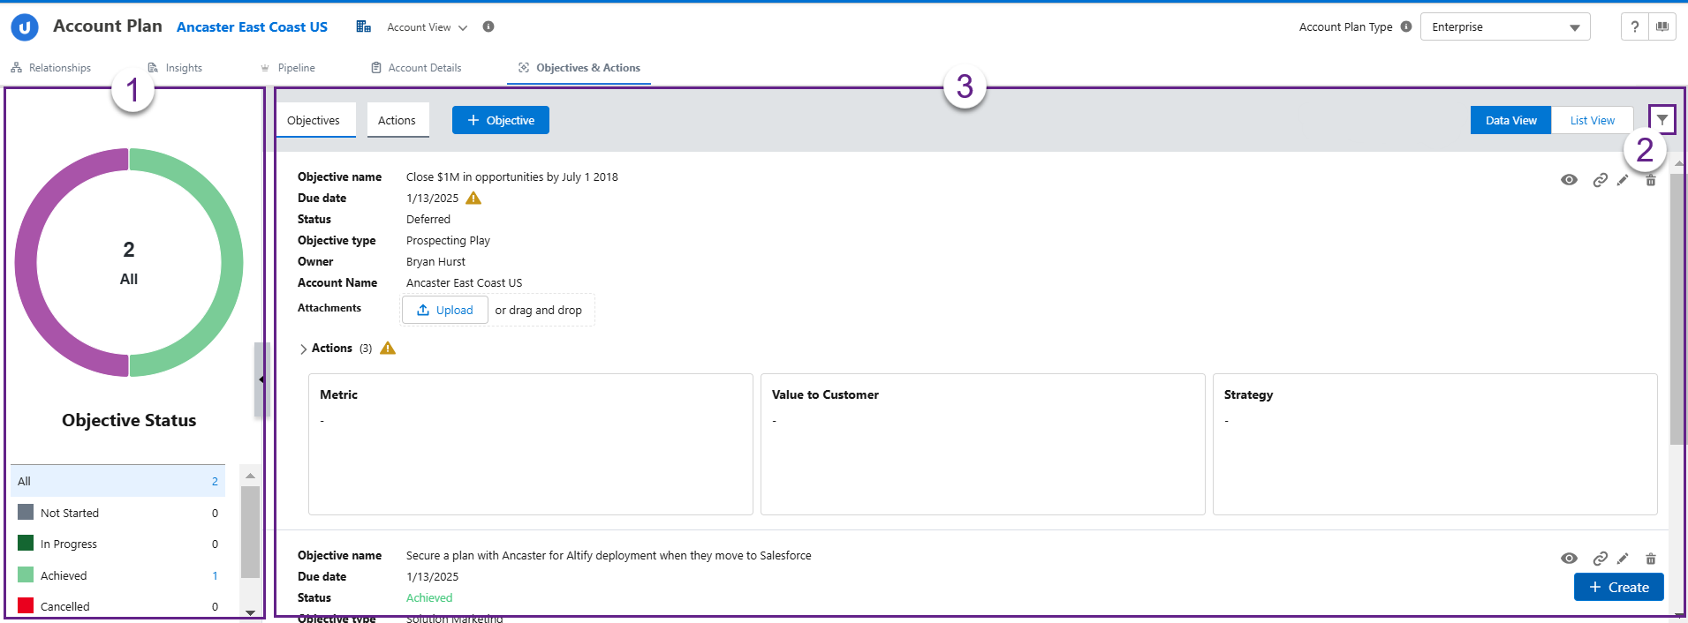
Task: Click the + Objective button
Action: (501, 120)
